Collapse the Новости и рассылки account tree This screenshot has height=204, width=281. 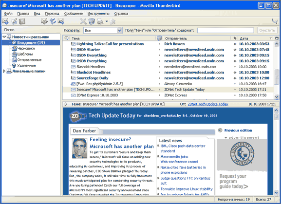tap(4, 37)
